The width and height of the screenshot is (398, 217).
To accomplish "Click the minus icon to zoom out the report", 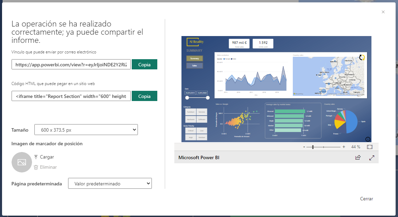I will tap(304, 147).
